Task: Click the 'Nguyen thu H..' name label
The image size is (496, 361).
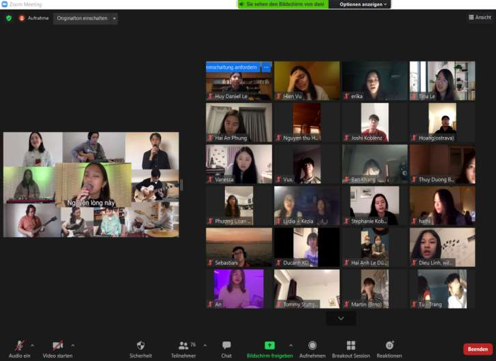Action: coord(301,138)
